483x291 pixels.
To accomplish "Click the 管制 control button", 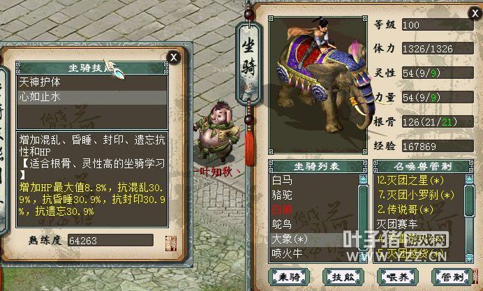I will tap(452, 277).
